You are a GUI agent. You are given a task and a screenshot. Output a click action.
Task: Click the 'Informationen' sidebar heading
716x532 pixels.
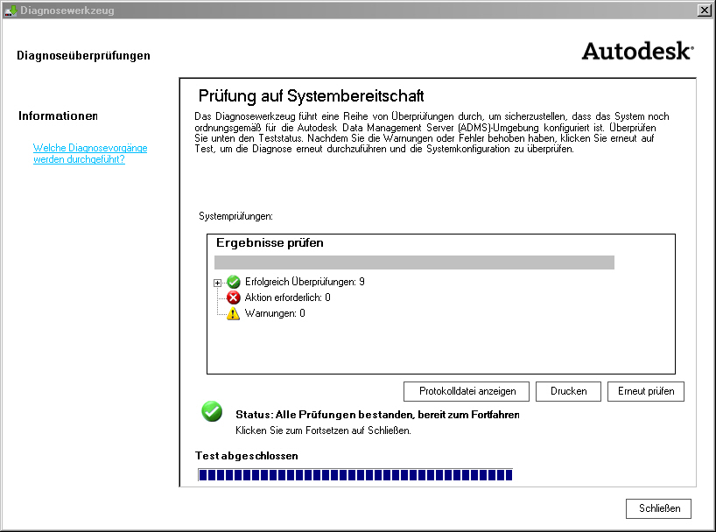click(x=58, y=116)
